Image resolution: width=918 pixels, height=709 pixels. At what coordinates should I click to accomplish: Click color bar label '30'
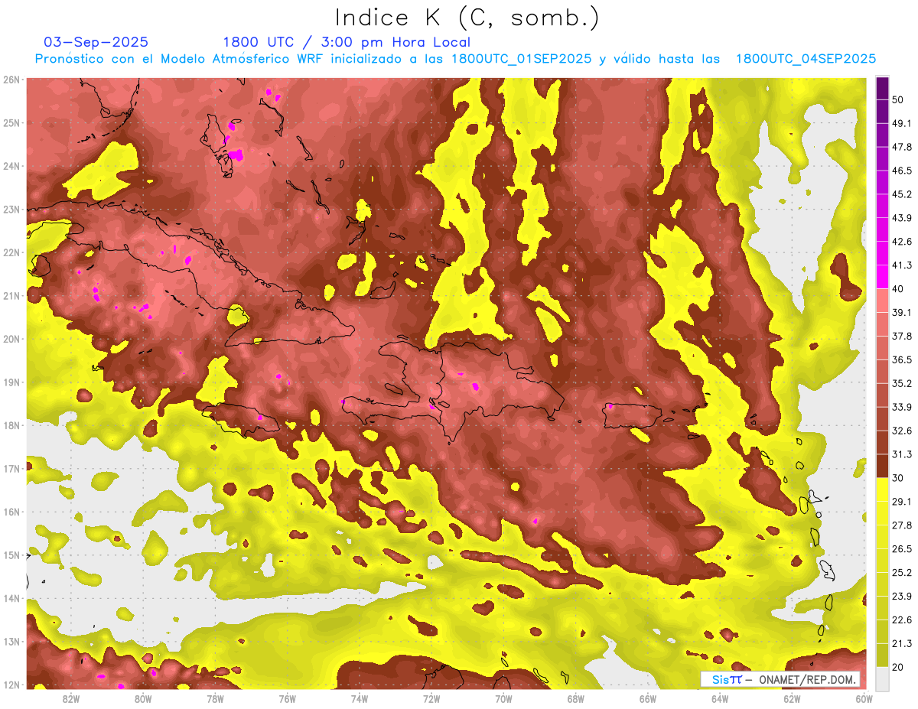pos(897,478)
